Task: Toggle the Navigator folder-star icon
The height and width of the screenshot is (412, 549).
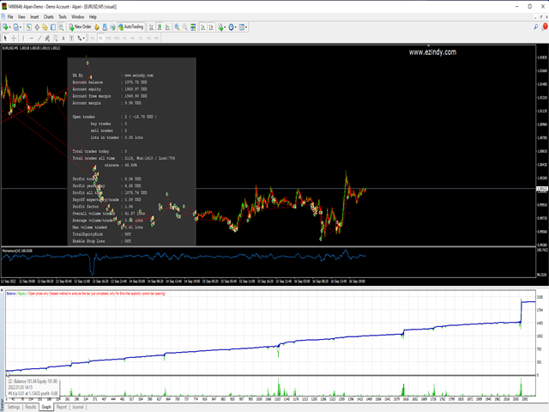Action: [45, 27]
